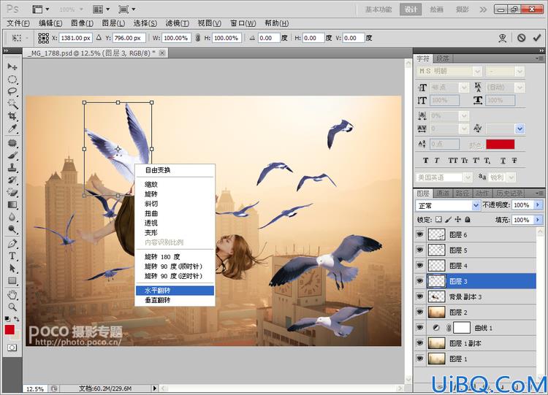Image resolution: width=548 pixels, height=395 pixels.
Task: Toggle Quick Mask mode
Action: 12,348
